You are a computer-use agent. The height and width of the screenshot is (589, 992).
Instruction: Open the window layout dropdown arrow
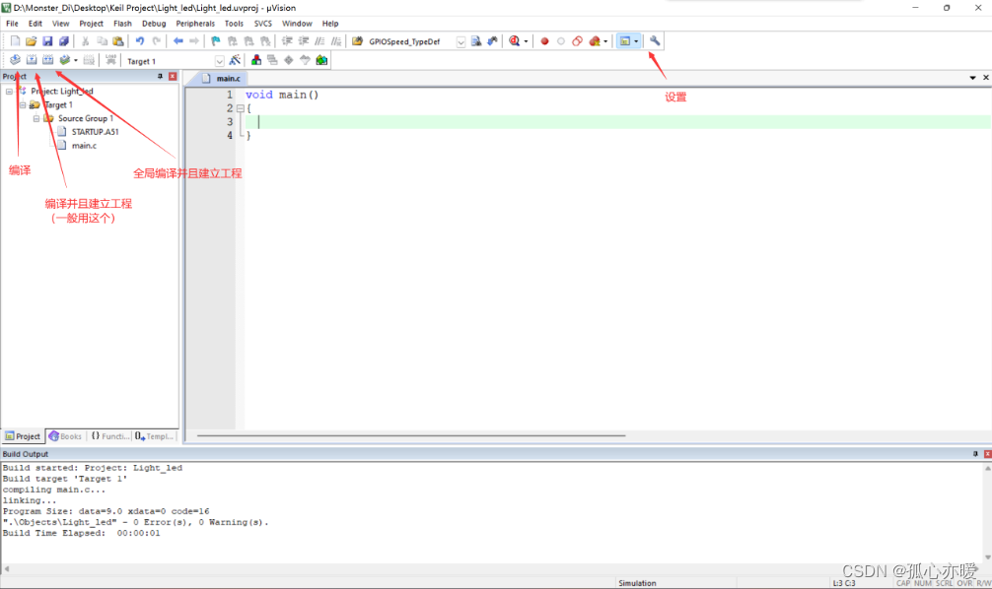[636, 41]
